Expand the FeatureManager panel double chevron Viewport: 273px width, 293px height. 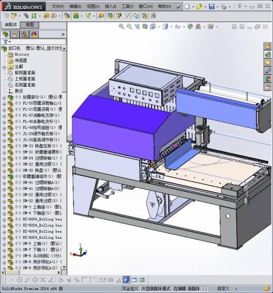(63, 34)
